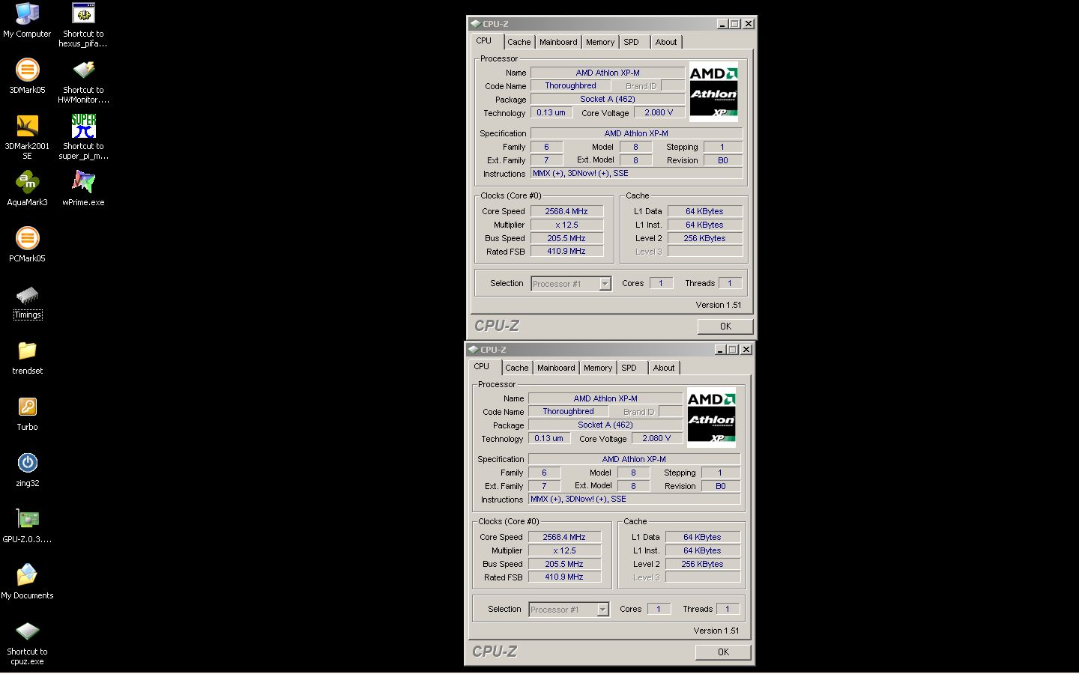This screenshot has width=1079, height=674.
Task: Switch to Cache tab in upper CPU-Z
Action: 519,42
